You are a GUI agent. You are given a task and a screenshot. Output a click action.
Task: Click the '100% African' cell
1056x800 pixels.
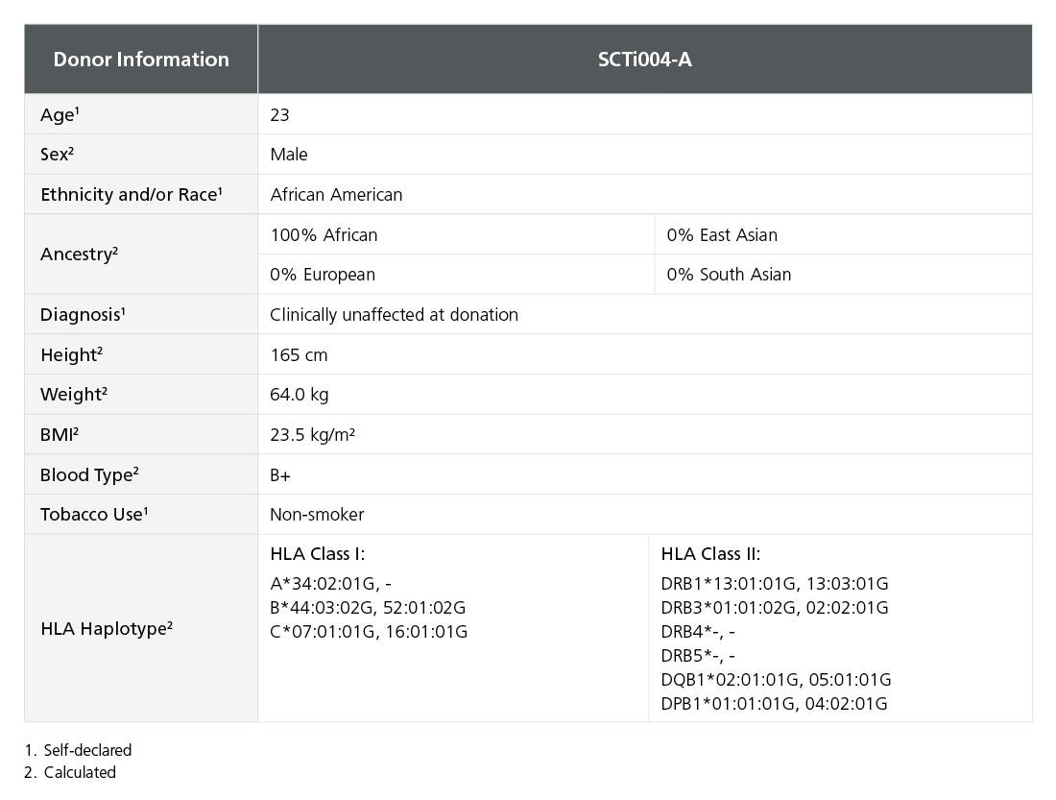456,234
